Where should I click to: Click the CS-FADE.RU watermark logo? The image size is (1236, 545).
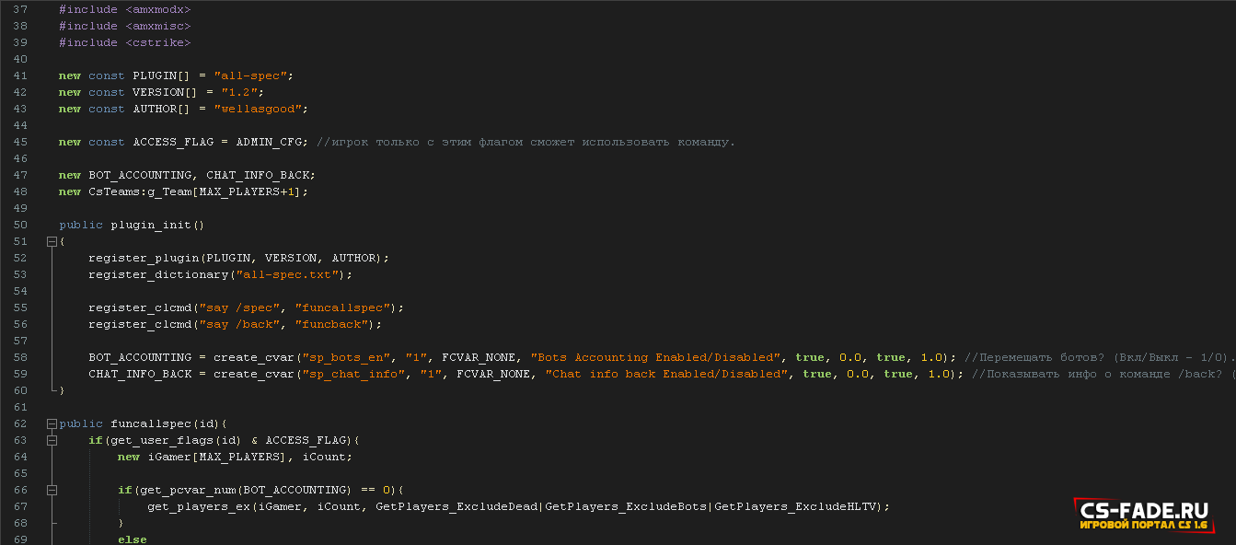1145,516
